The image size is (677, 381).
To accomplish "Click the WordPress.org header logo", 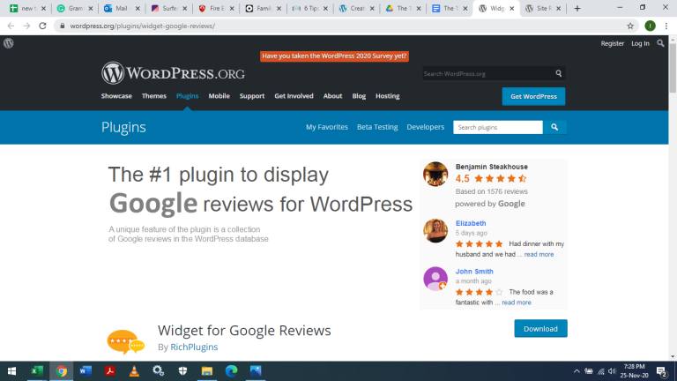I will tap(173, 73).
